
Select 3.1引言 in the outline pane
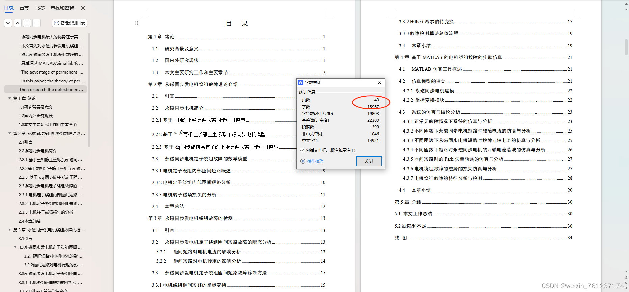point(25,238)
